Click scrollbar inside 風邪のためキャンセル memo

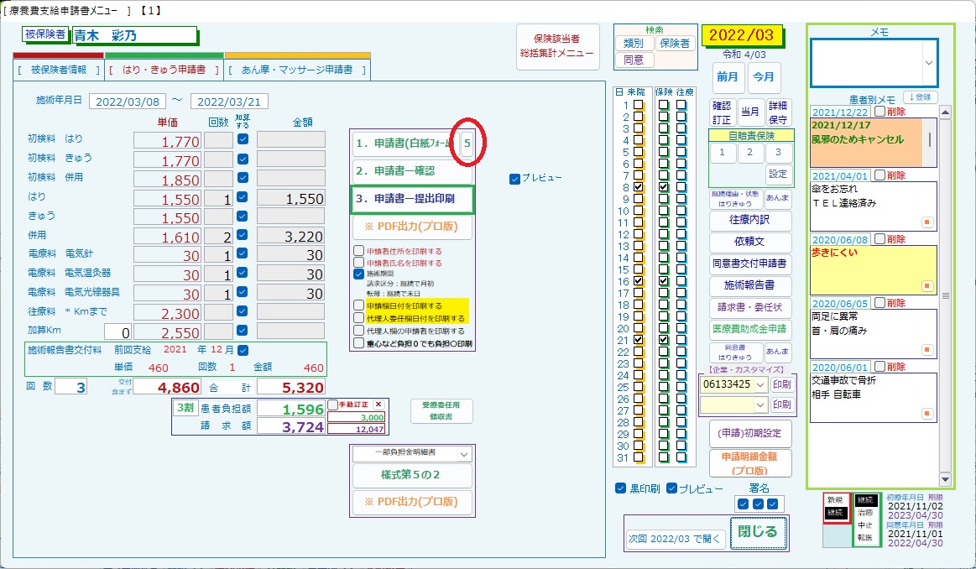pyautogui.click(x=930, y=140)
